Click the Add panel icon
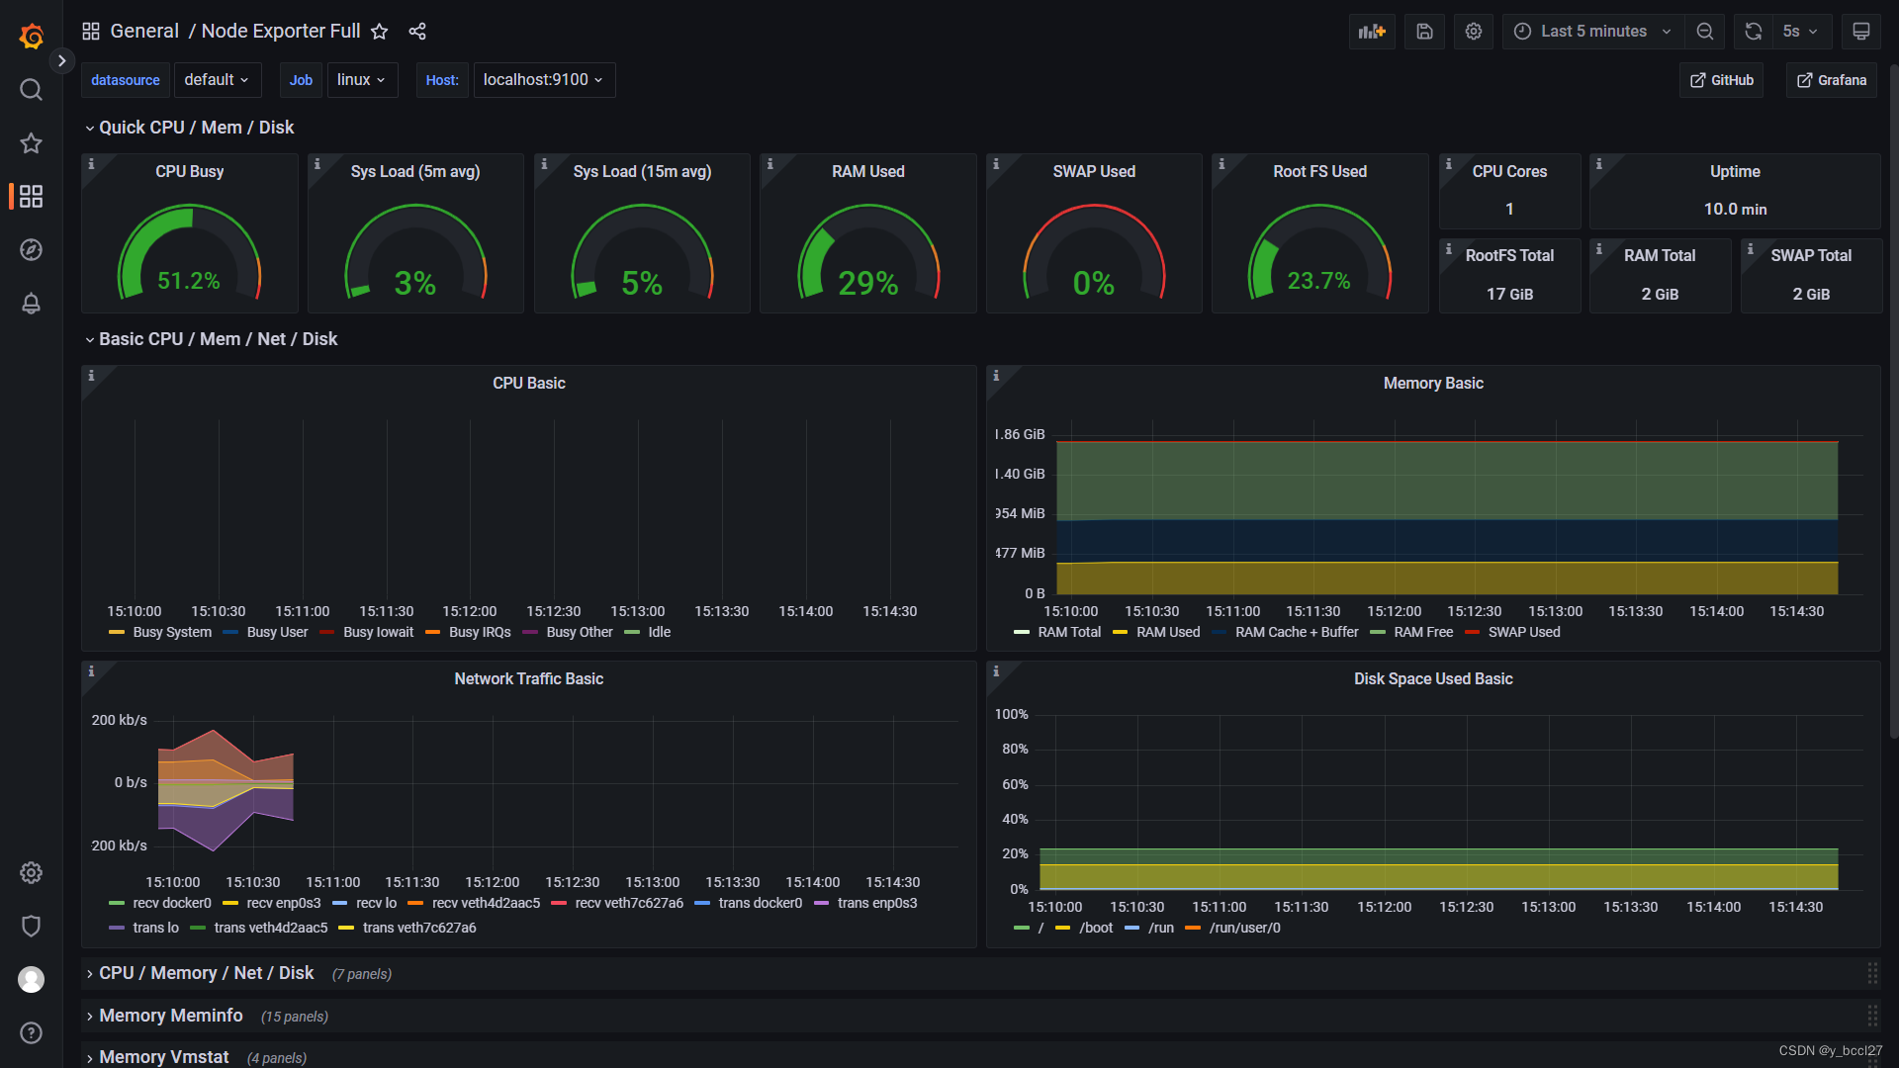The image size is (1899, 1068). click(1372, 32)
